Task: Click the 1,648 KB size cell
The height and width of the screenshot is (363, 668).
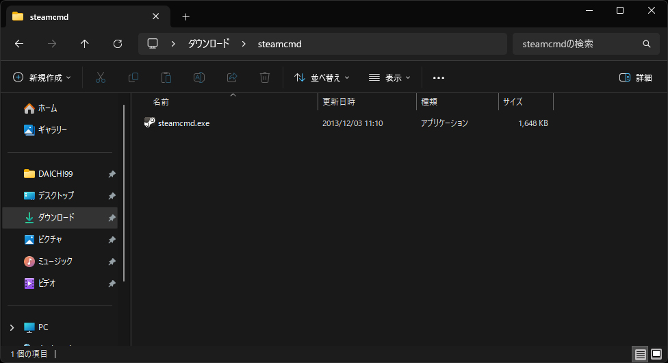Action: tap(533, 123)
